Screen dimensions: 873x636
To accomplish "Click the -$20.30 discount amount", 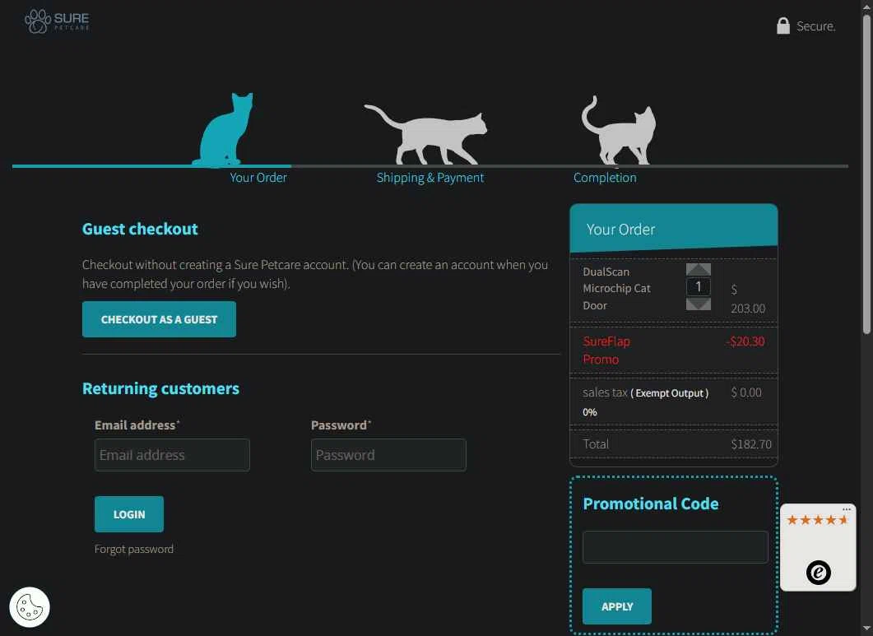I will click(x=745, y=341).
